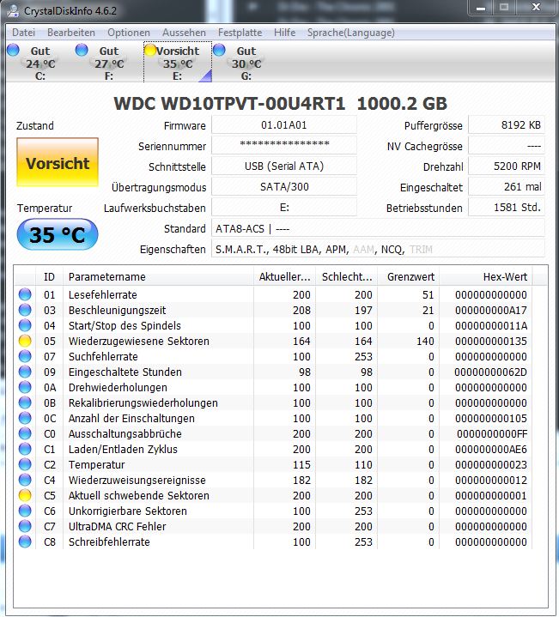Screen dimensions: 559x617
Task: Select drive E: tab marked Vorsicht
Action: click(x=178, y=62)
